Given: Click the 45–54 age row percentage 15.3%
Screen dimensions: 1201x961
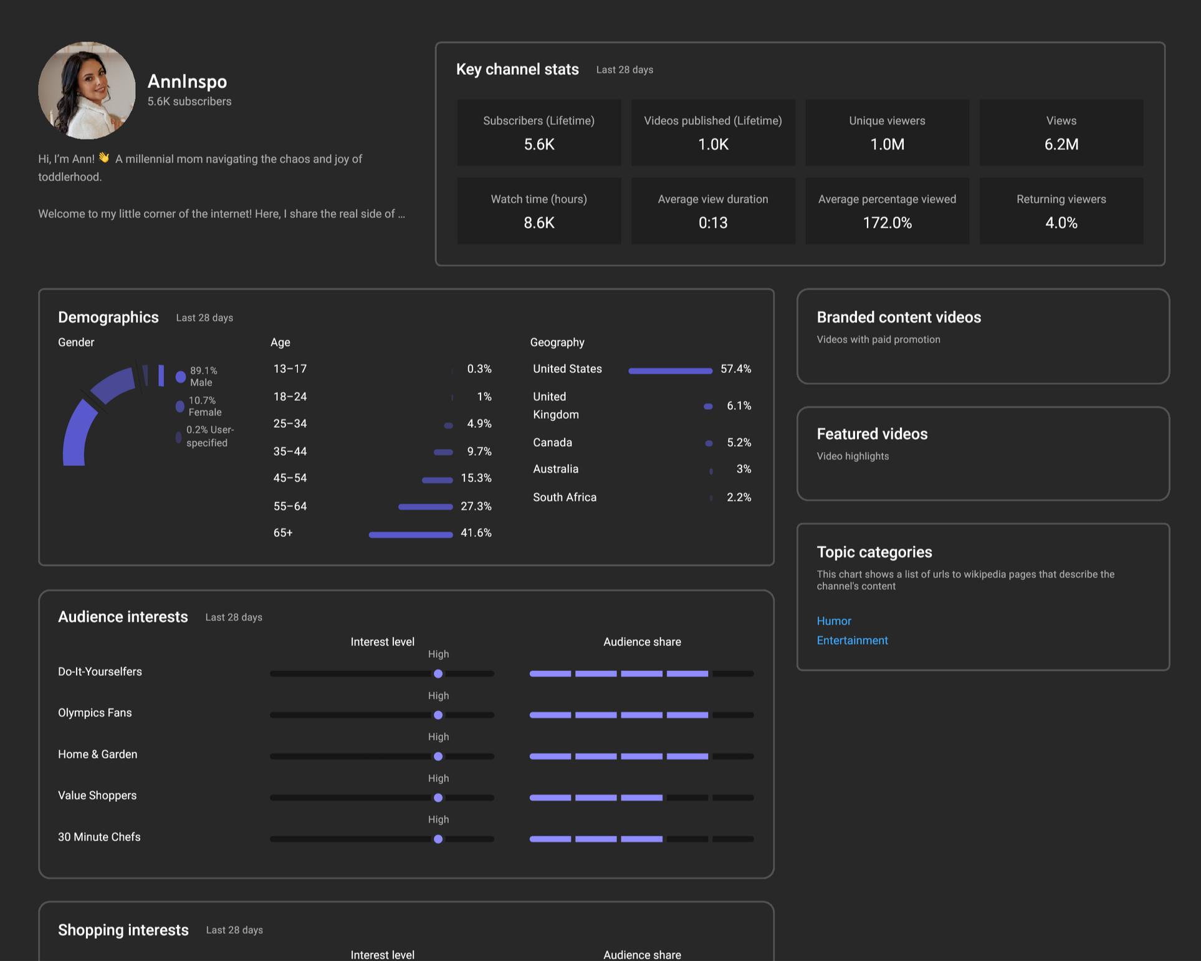Looking at the screenshot, I should pyautogui.click(x=476, y=478).
